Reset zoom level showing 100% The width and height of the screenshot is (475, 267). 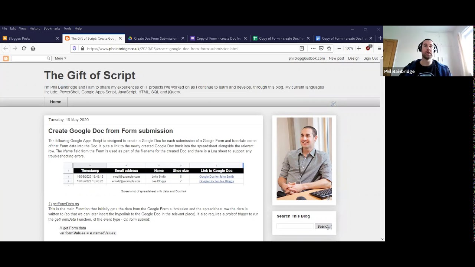click(349, 49)
